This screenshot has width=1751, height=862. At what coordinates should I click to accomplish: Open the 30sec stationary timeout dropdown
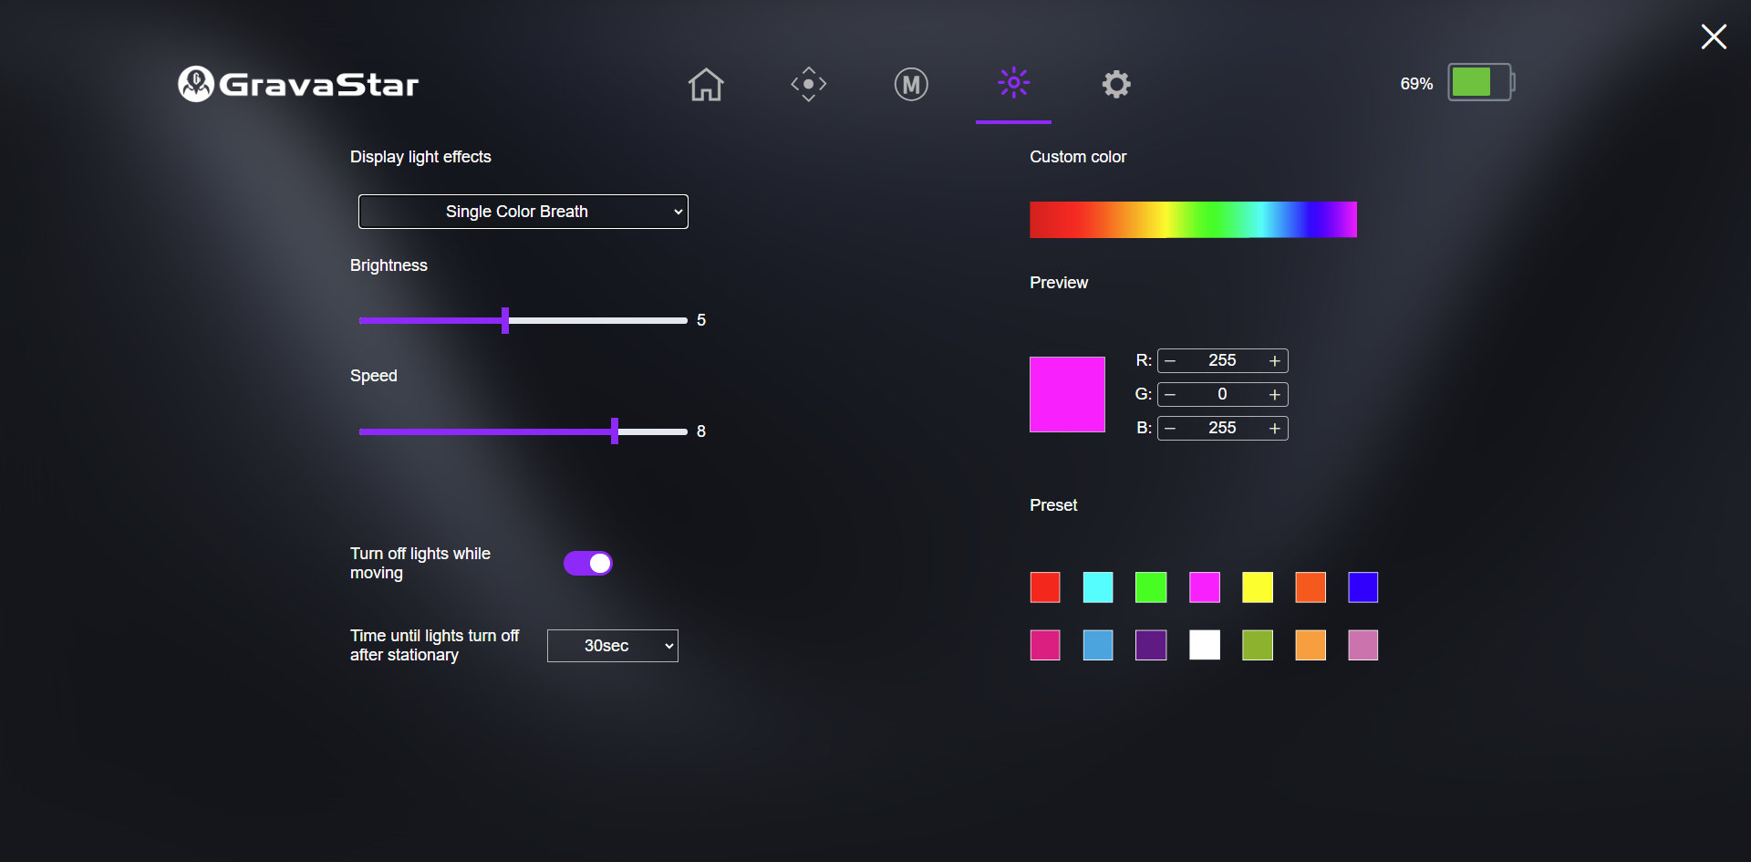click(x=612, y=646)
